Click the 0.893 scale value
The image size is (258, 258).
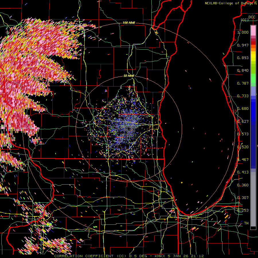[x=243, y=58]
